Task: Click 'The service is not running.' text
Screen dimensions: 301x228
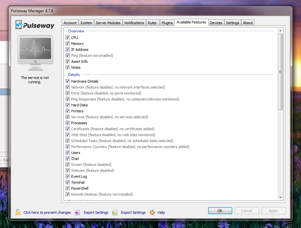Action: [35, 80]
